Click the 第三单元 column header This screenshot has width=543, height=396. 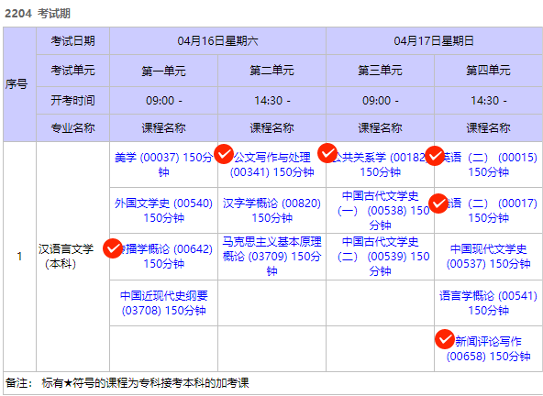(380, 71)
